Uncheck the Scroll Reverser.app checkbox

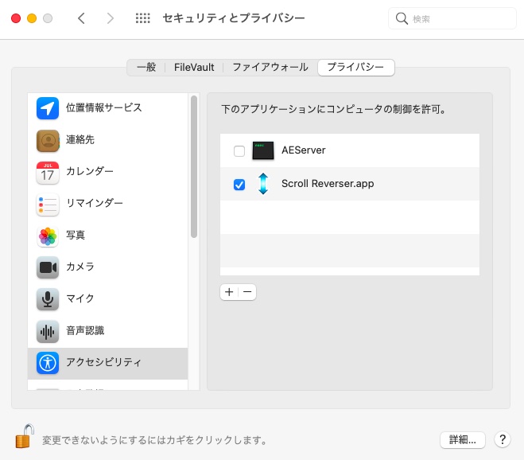[239, 185]
